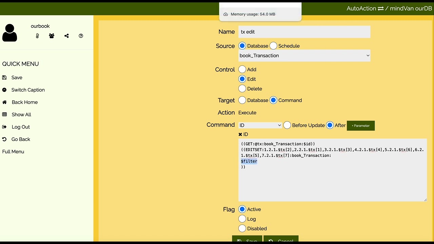434x244 pixels.
Task: Select Before Update timing option
Action: click(x=287, y=125)
